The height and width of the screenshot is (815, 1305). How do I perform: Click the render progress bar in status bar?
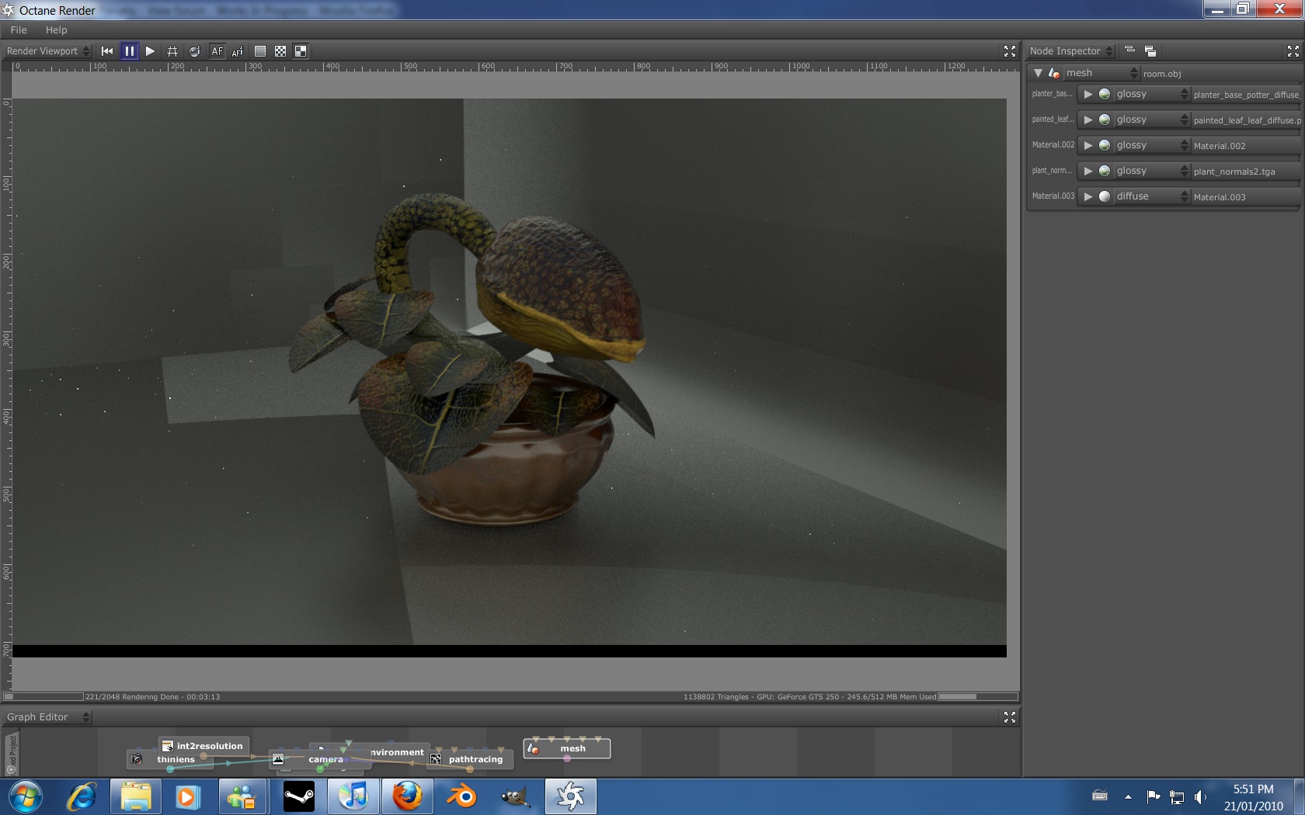43,697
